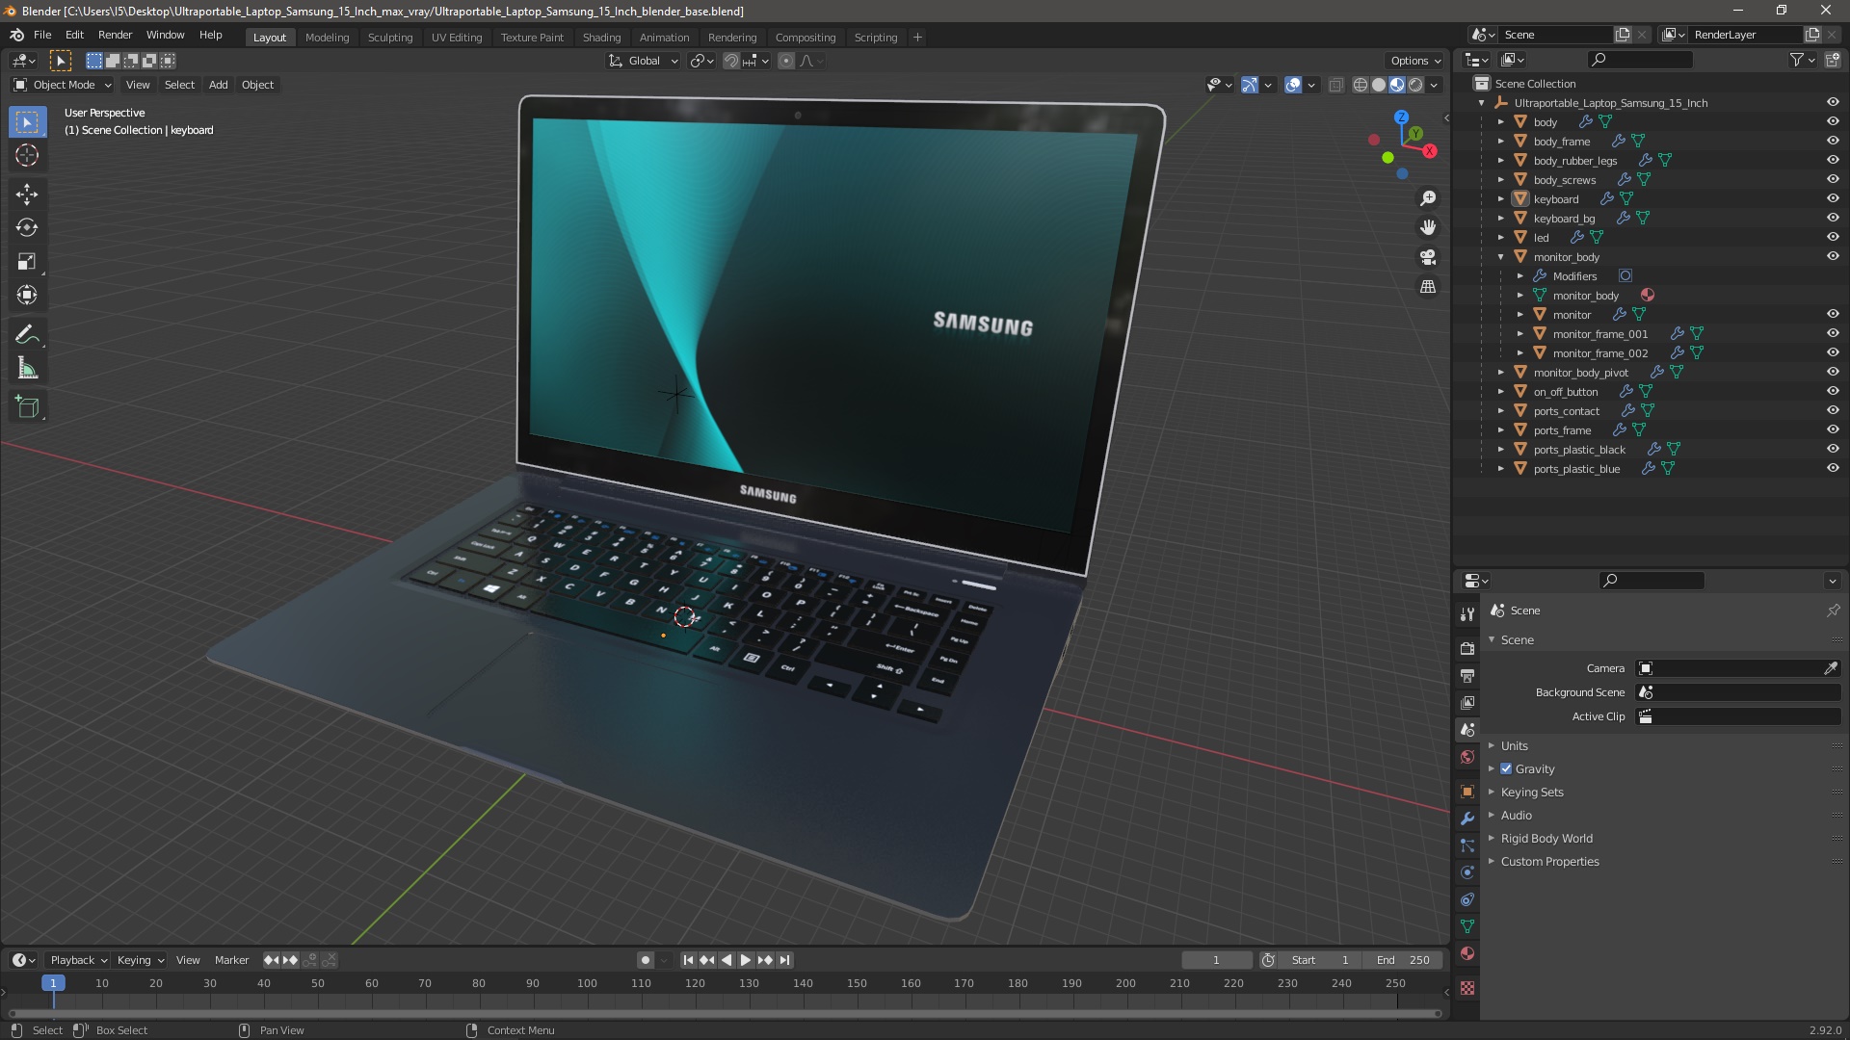This screenshot has width=1850, height=1040.
Task: Hide the body object in outliner
Action: tap(1833, 121)
